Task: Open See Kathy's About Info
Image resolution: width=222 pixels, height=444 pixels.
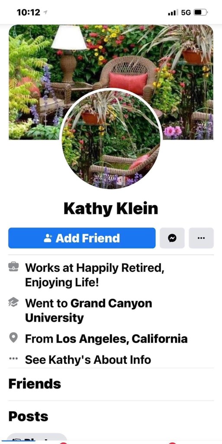Action: pyautogui.click(x=88, y=359)
